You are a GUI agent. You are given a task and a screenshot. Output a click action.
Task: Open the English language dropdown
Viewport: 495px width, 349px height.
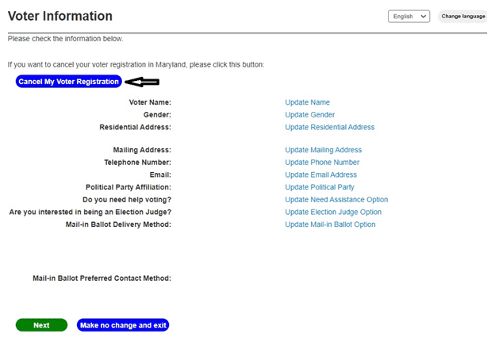[409, 16]
